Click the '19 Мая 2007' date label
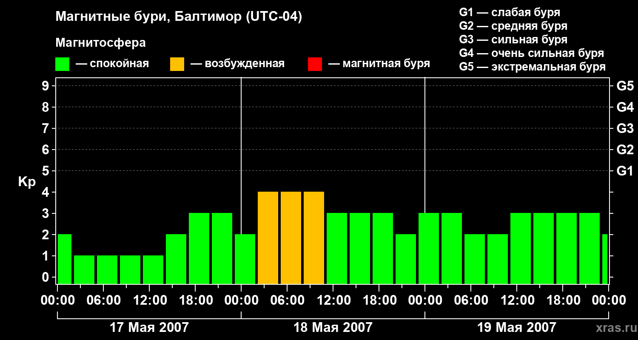The image size is (638, 340). pos(517,327)
